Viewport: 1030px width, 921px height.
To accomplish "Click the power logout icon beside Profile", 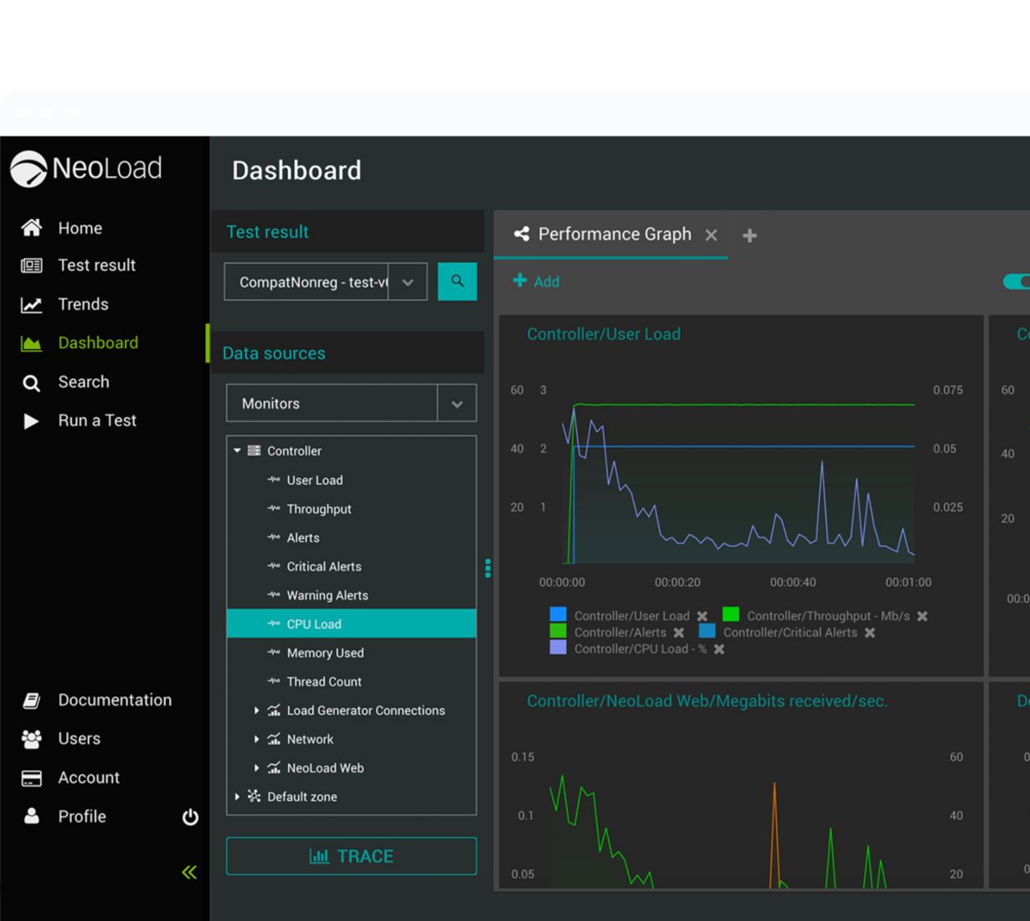I will (190, 817).
